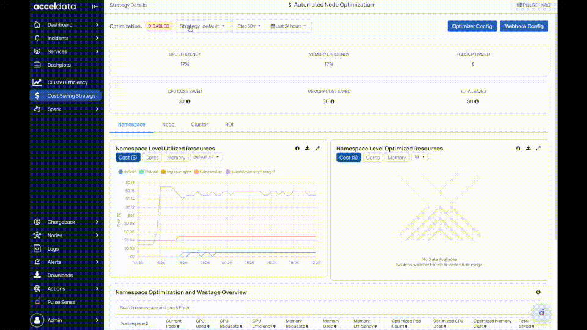Switch to the ROI tab
This screenshot has height=330, width=587.
tap(229, 125)
